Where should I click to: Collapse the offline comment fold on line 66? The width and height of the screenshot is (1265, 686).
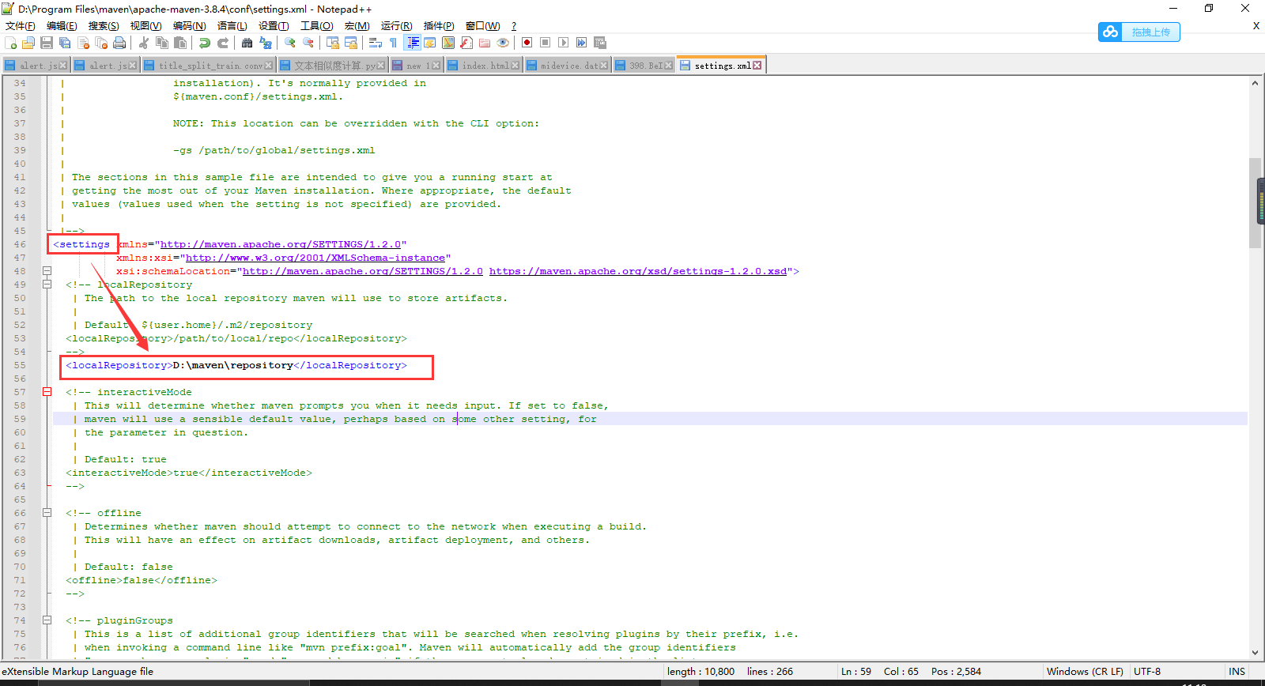(x=47, y=513)
